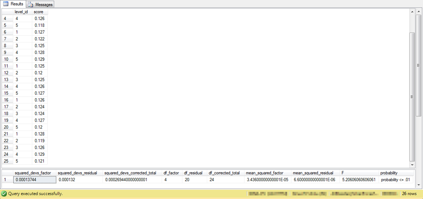The width and height of the screenshot is (423, 199).
Task: Click the outer pane scrollbar thumb
Action: coord(418,65)
